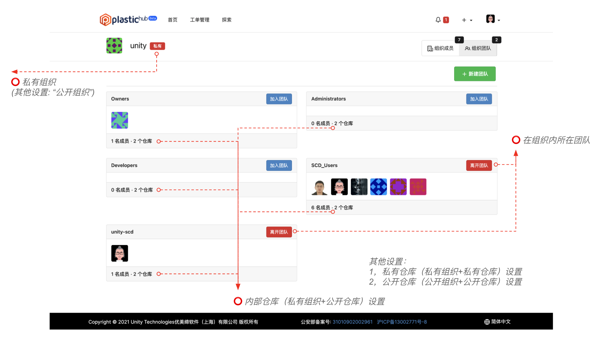
Task: Click the unity-scd team member avatar
Action: coord(120,253)
